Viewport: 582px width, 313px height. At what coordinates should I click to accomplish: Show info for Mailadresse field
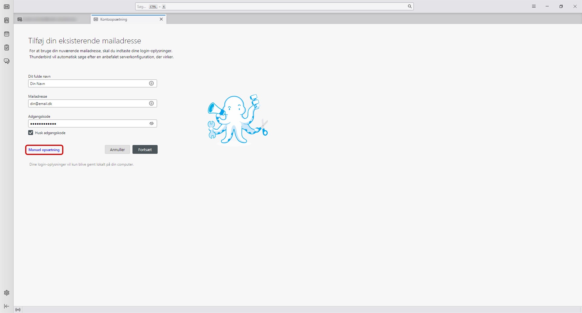151,103
